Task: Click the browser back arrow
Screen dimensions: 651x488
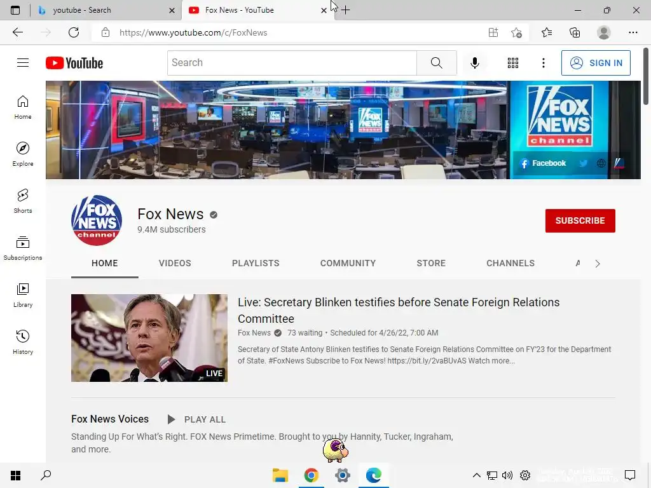Action: click(17, 32)
